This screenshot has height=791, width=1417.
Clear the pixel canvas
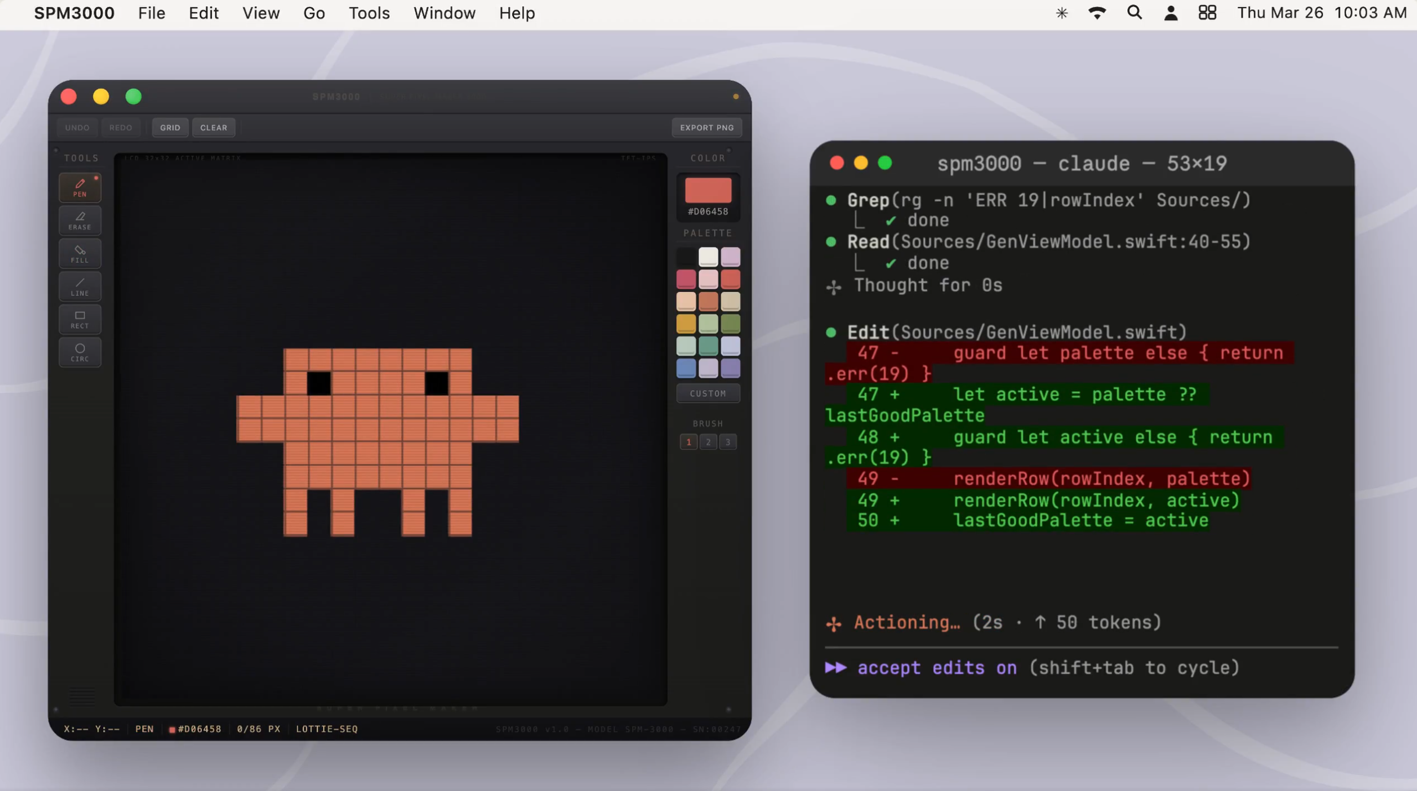(214, 127)
